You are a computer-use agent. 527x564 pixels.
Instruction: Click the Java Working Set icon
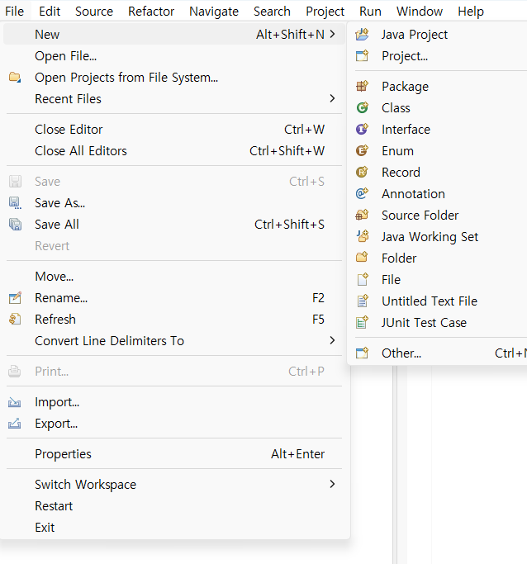[x=363, y=237]
